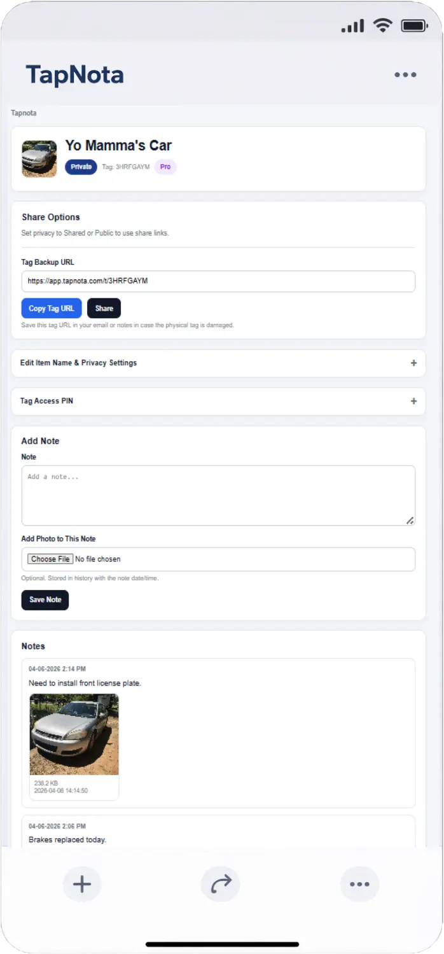Toggle the Private privacy badge
444x954 pixels.
point(81,167)
